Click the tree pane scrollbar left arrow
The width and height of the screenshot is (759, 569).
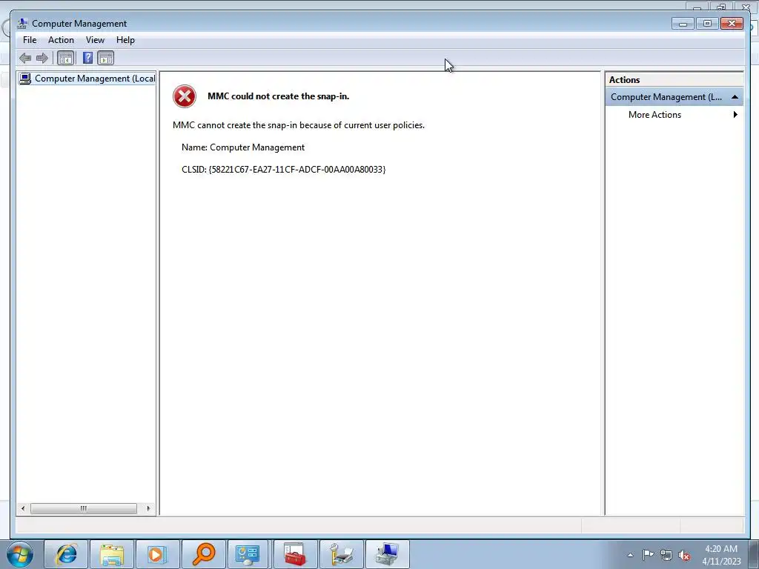tap(23, 508)
